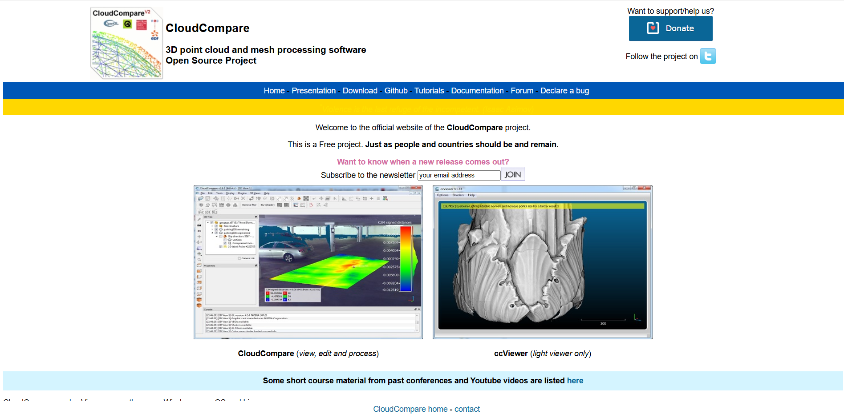Open the ccViewer screenshot thumbnail
The height and width of the screenshot is (418, 844).
(542, 262)
